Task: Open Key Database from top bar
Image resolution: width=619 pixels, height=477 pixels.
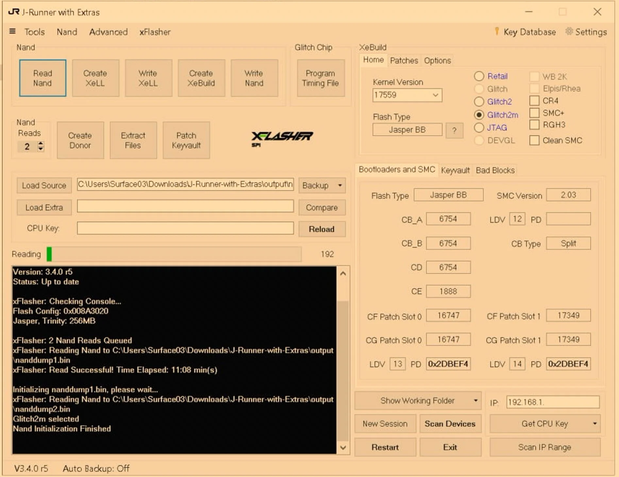Action: [525, 32]
